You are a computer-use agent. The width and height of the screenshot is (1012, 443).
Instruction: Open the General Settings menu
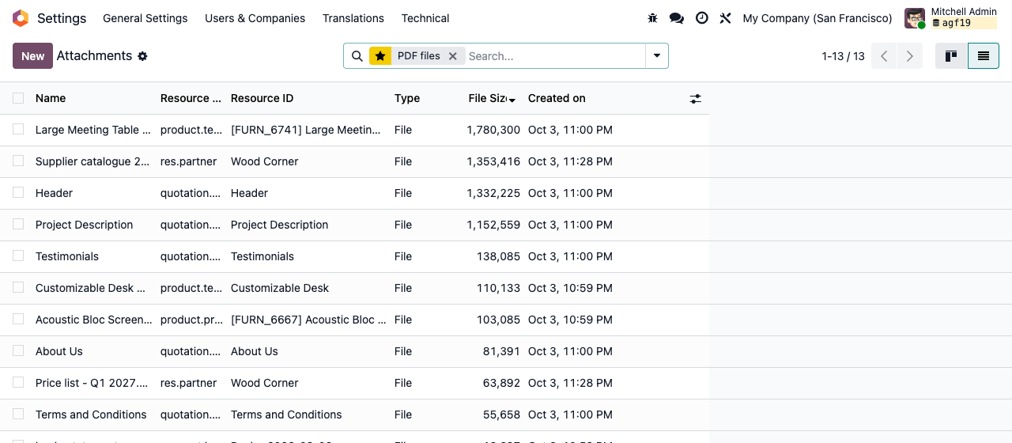pos(145,18)
